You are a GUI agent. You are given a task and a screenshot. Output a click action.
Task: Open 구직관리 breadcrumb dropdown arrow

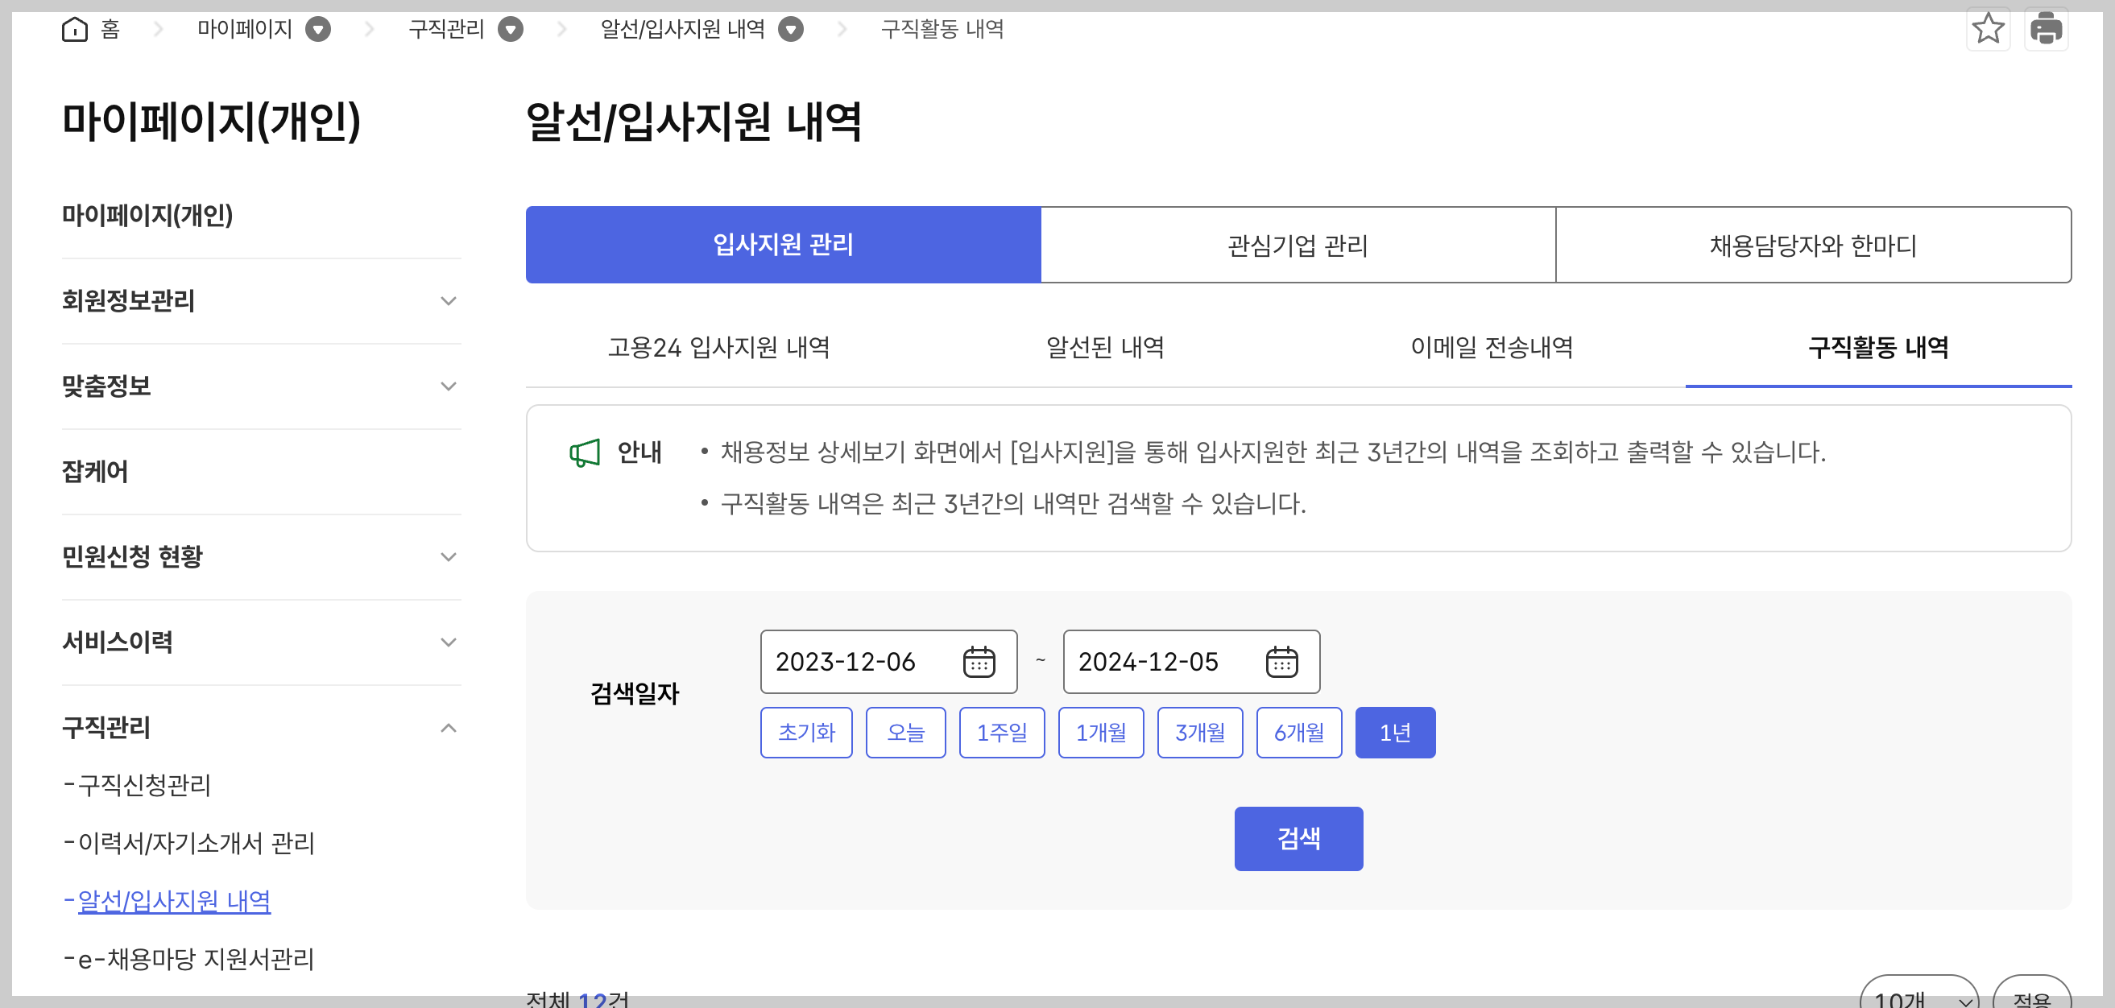pyautogui.click(x=511, y=30)
